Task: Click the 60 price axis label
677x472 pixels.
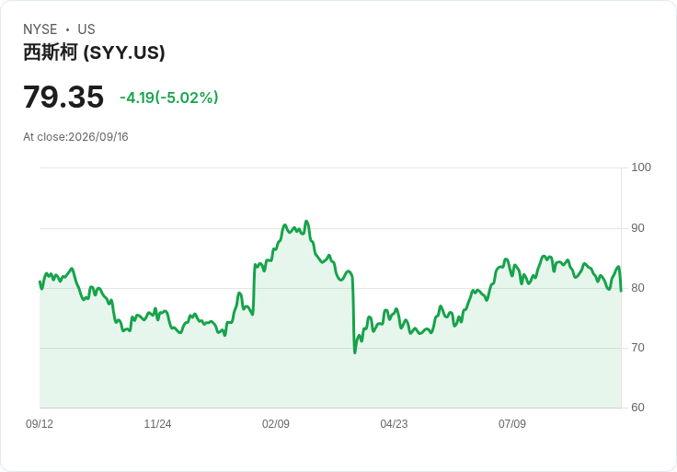Action: pyautogui.click(x=637, y=408)
